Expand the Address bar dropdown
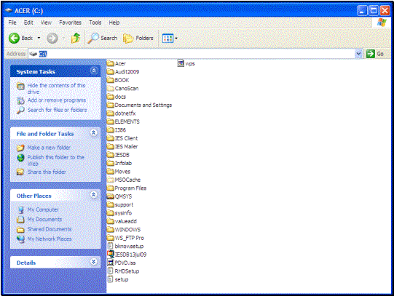 tap(358, 54)
